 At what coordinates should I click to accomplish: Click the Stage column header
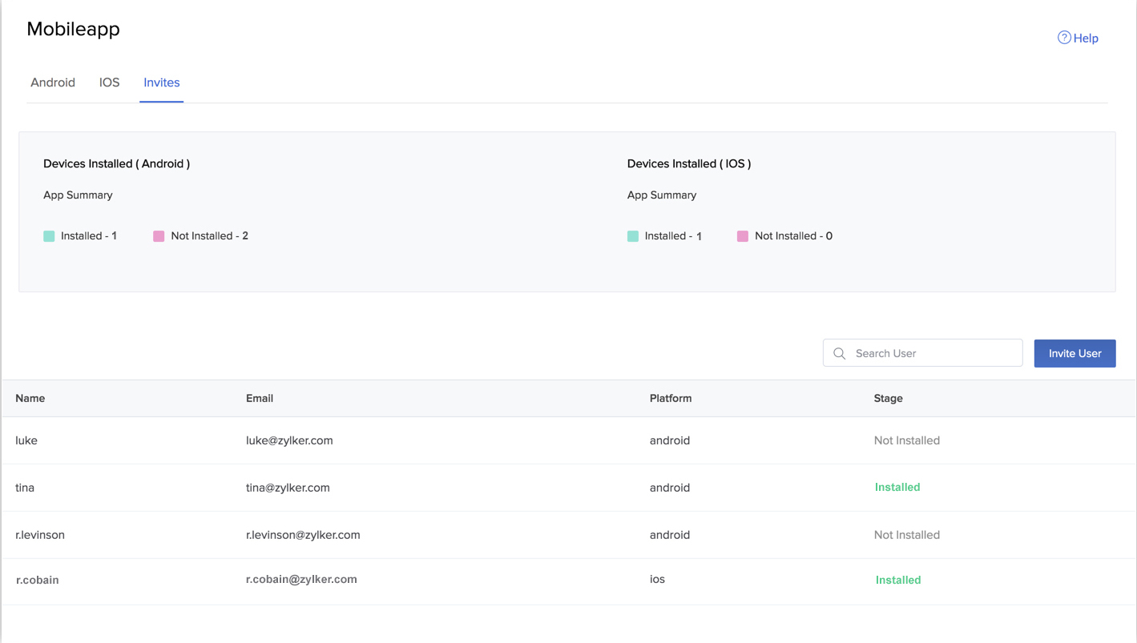point(888,398)
